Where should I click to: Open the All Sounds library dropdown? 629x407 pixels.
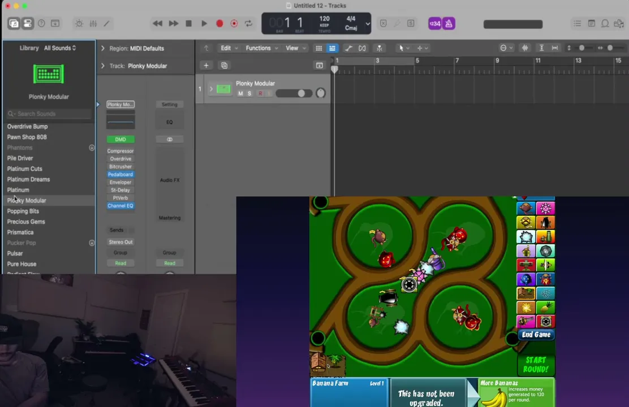tap(60, 48)
